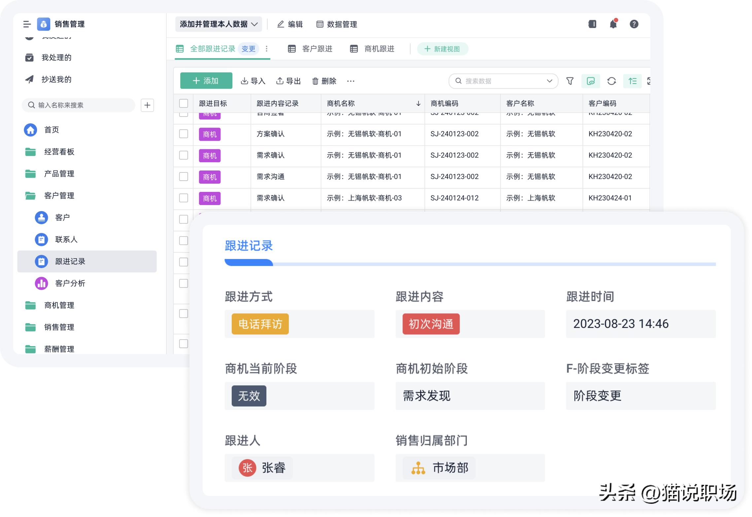Viewport: 752px width, 517px height.
Task: Select all rows with the header checkbox
Action: pos(184,103)
